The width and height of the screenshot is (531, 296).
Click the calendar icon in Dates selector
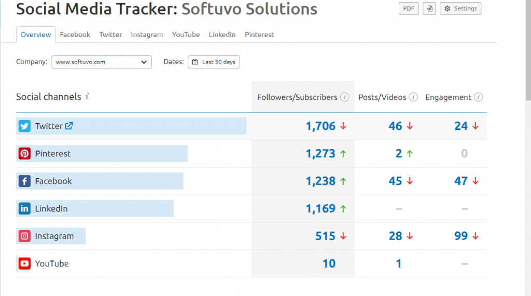point(195,62)
